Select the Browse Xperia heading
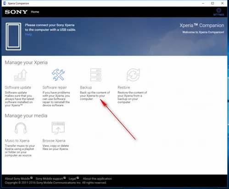 click(x=54, y=141)
